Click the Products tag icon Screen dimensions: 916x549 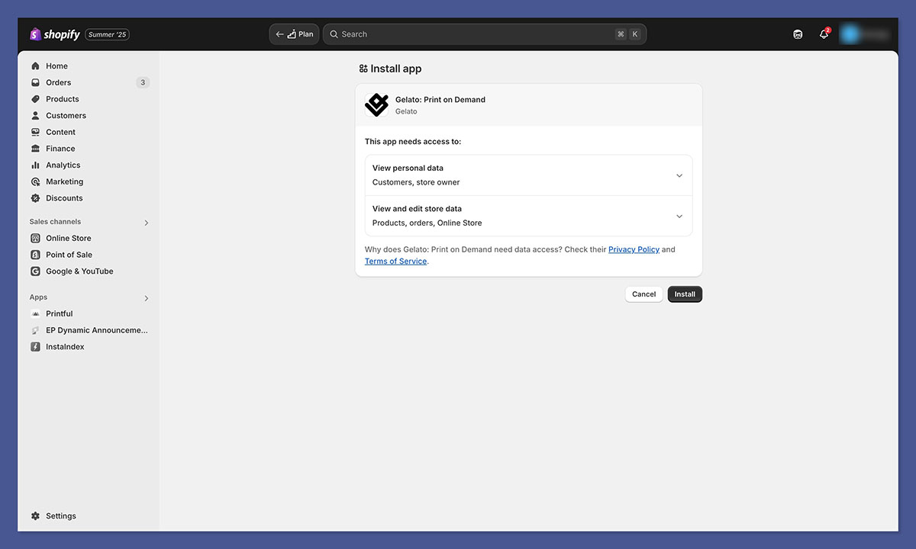(35, 99)
